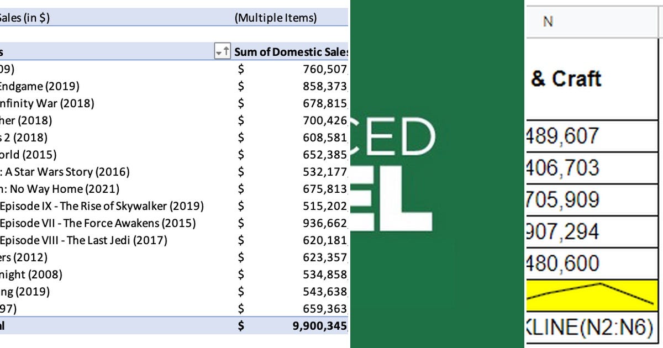Image resolution: width=663 pixels, height=348 pixels.
Task: Expand the Sum of Domestic Sales header options
Action: coord(291,52)
